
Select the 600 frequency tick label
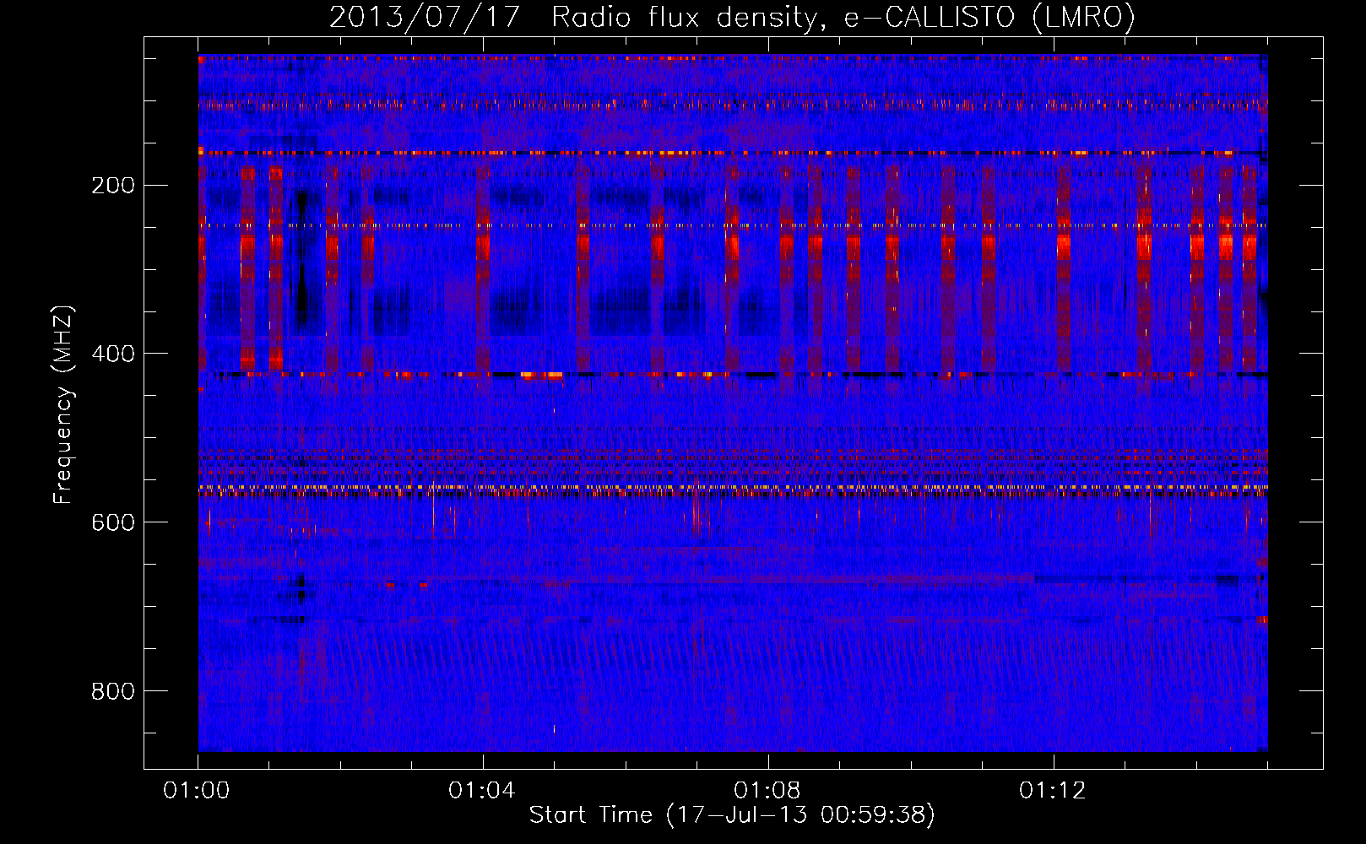pyautogui.click(x=113, y=522)
